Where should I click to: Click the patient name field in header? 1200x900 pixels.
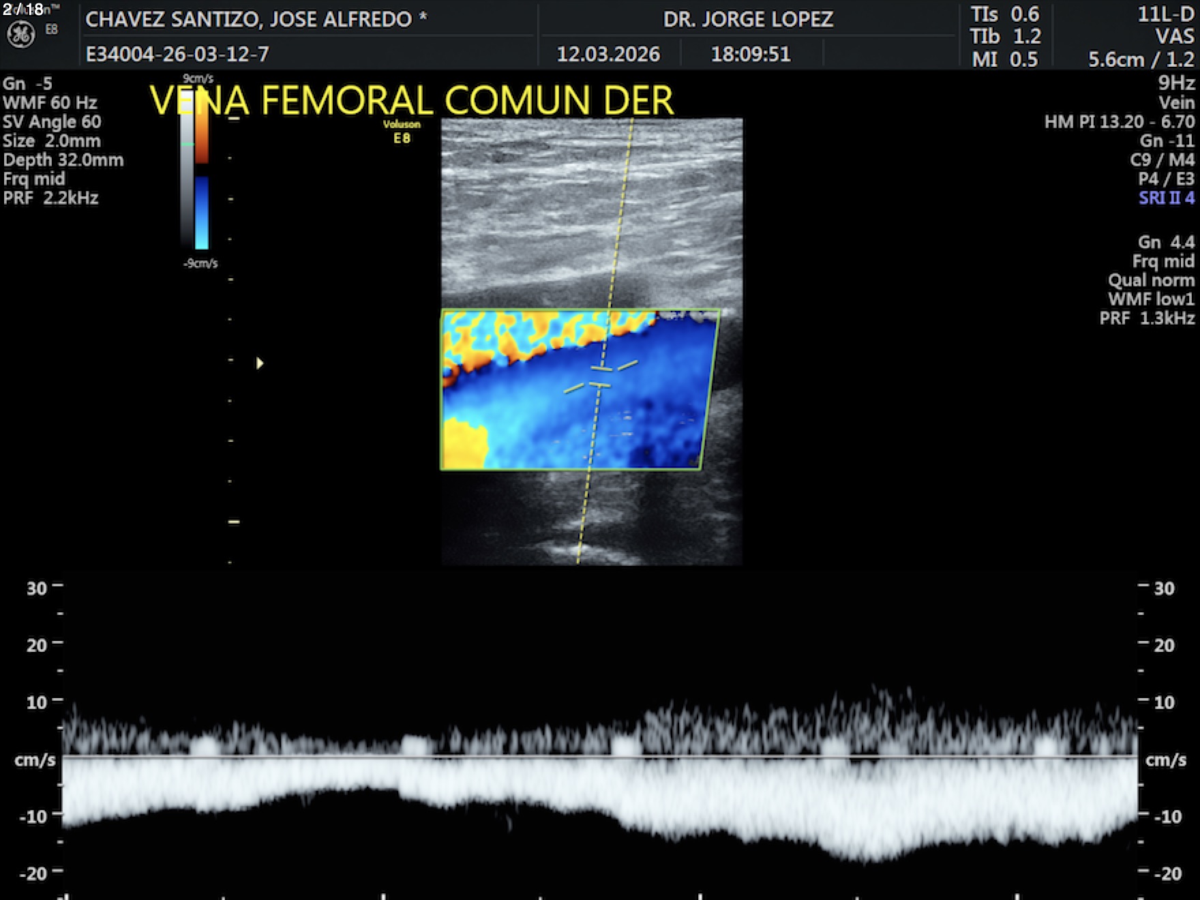256,19
